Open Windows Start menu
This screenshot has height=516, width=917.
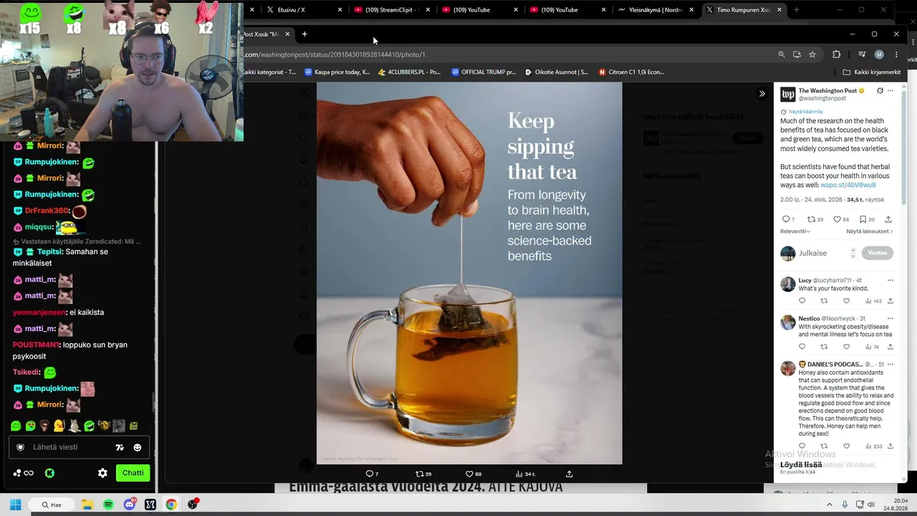[15, 505]
